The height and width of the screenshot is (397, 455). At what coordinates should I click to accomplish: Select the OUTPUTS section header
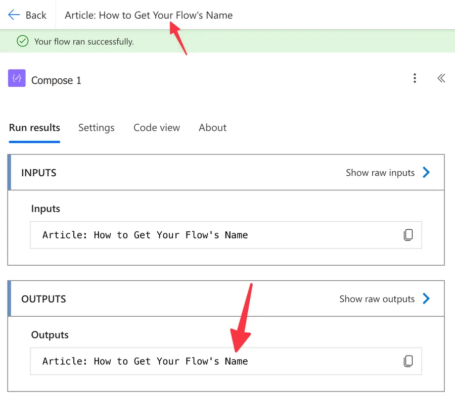43,299
